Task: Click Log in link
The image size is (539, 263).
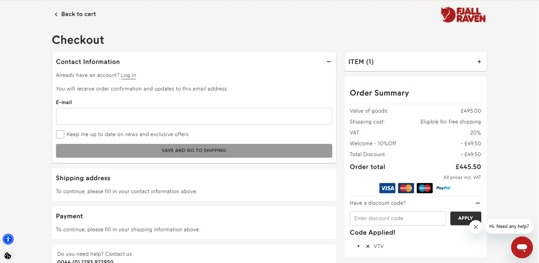Action: pos(128,75)
